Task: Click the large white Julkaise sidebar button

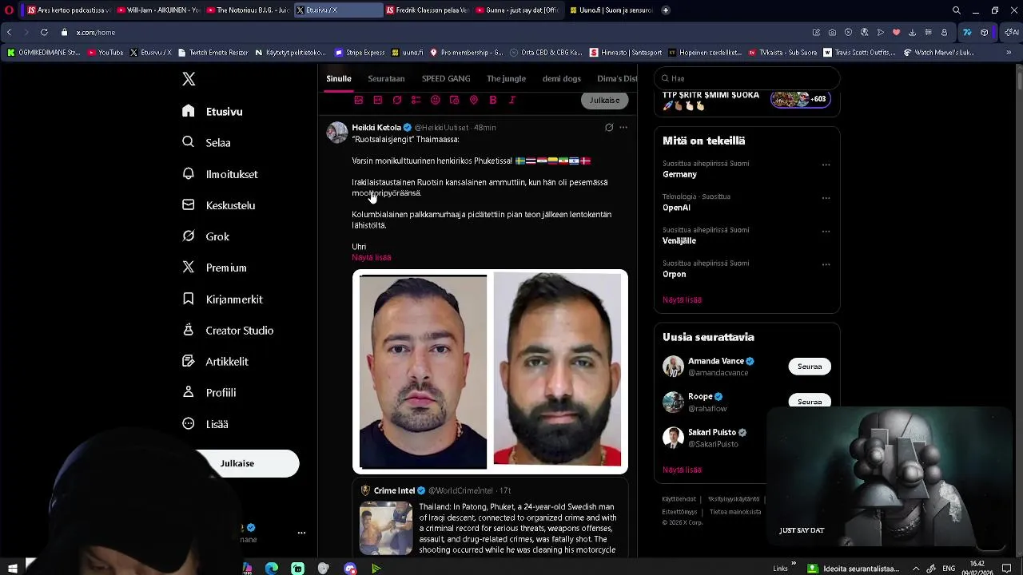Action: pos(237,463)
